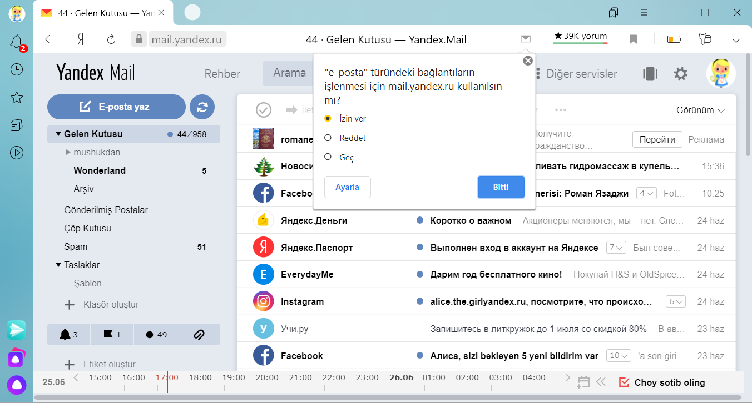Open the Spam folder

[x=76, y=246]
